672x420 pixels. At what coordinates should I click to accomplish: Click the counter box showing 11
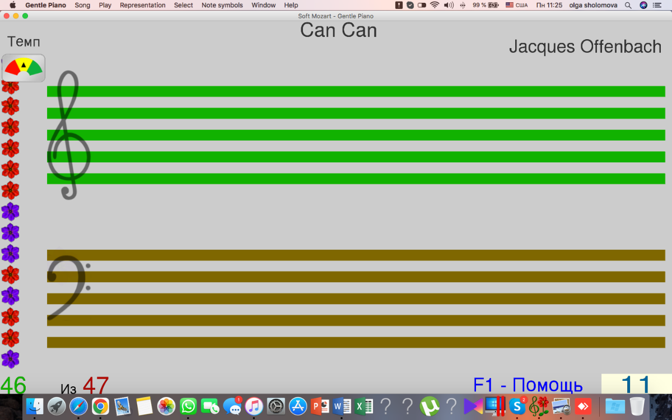[636, 384]
